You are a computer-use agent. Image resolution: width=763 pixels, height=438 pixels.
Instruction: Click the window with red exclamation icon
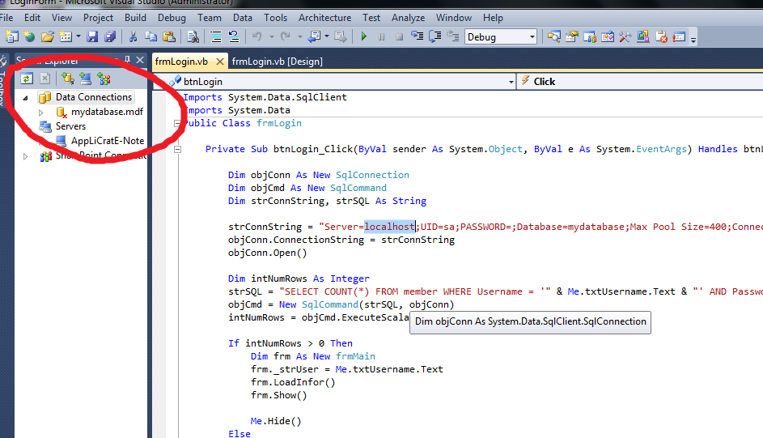pyautogui.click(x=680, y=36)
